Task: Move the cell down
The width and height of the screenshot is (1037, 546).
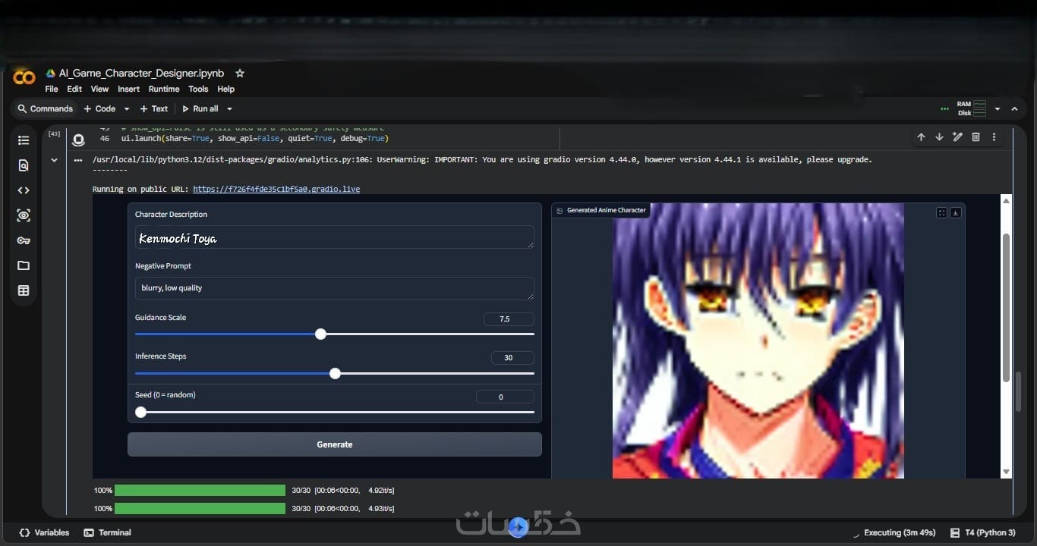Action: (939, 137)
